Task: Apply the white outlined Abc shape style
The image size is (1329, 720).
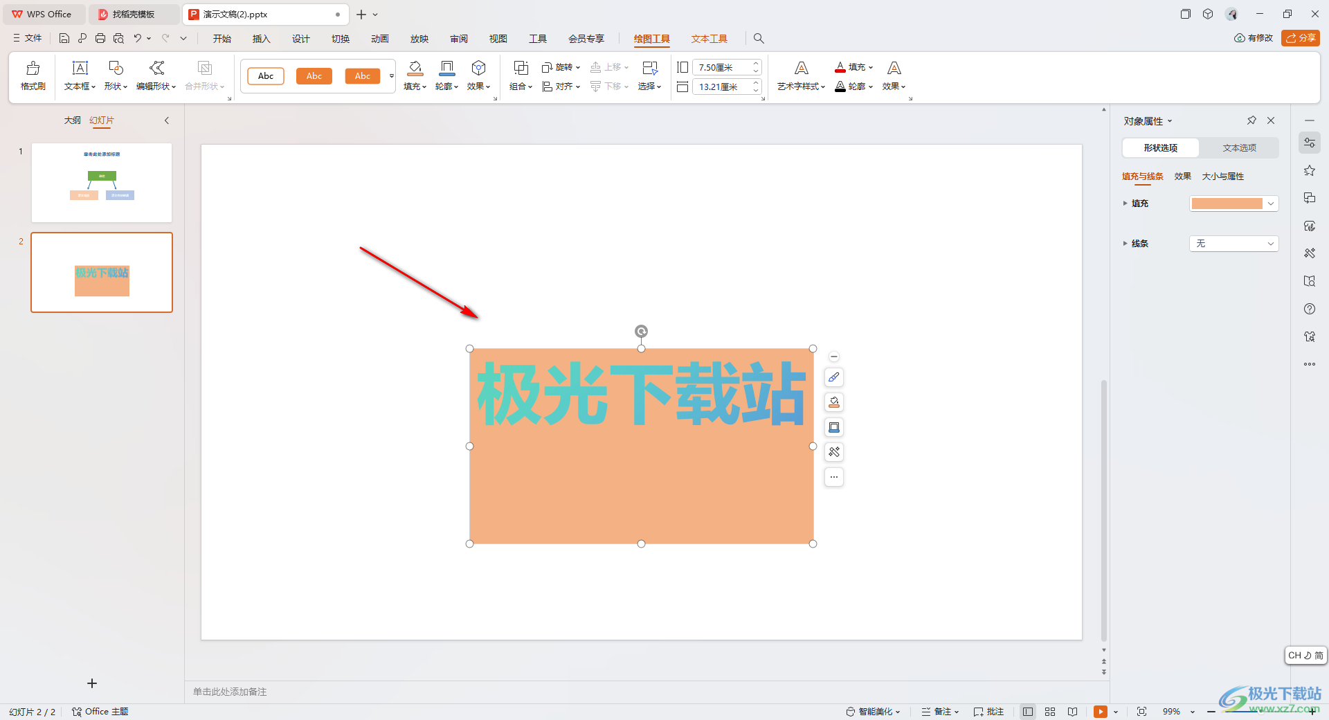Action: pos(266,76)
